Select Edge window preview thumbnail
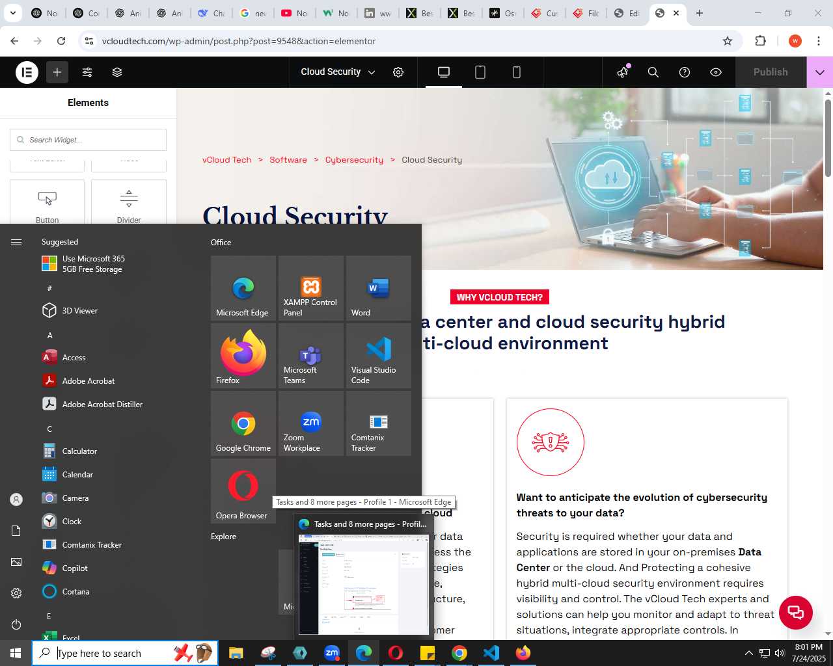 364,584
